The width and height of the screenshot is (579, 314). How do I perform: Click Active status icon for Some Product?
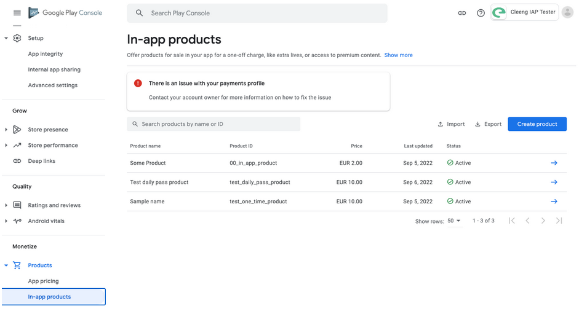point(450,163)
